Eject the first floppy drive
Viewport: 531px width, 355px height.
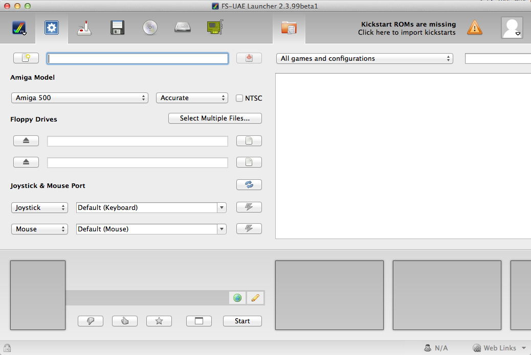pyautogui.click(x=26, y=141)
